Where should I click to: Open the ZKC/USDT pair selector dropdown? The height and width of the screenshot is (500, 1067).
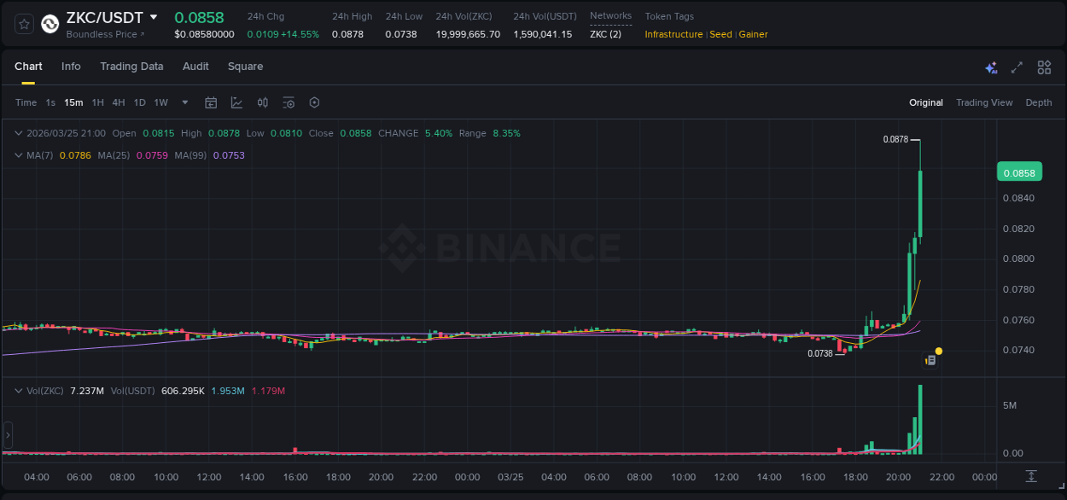tap(155, 16)
